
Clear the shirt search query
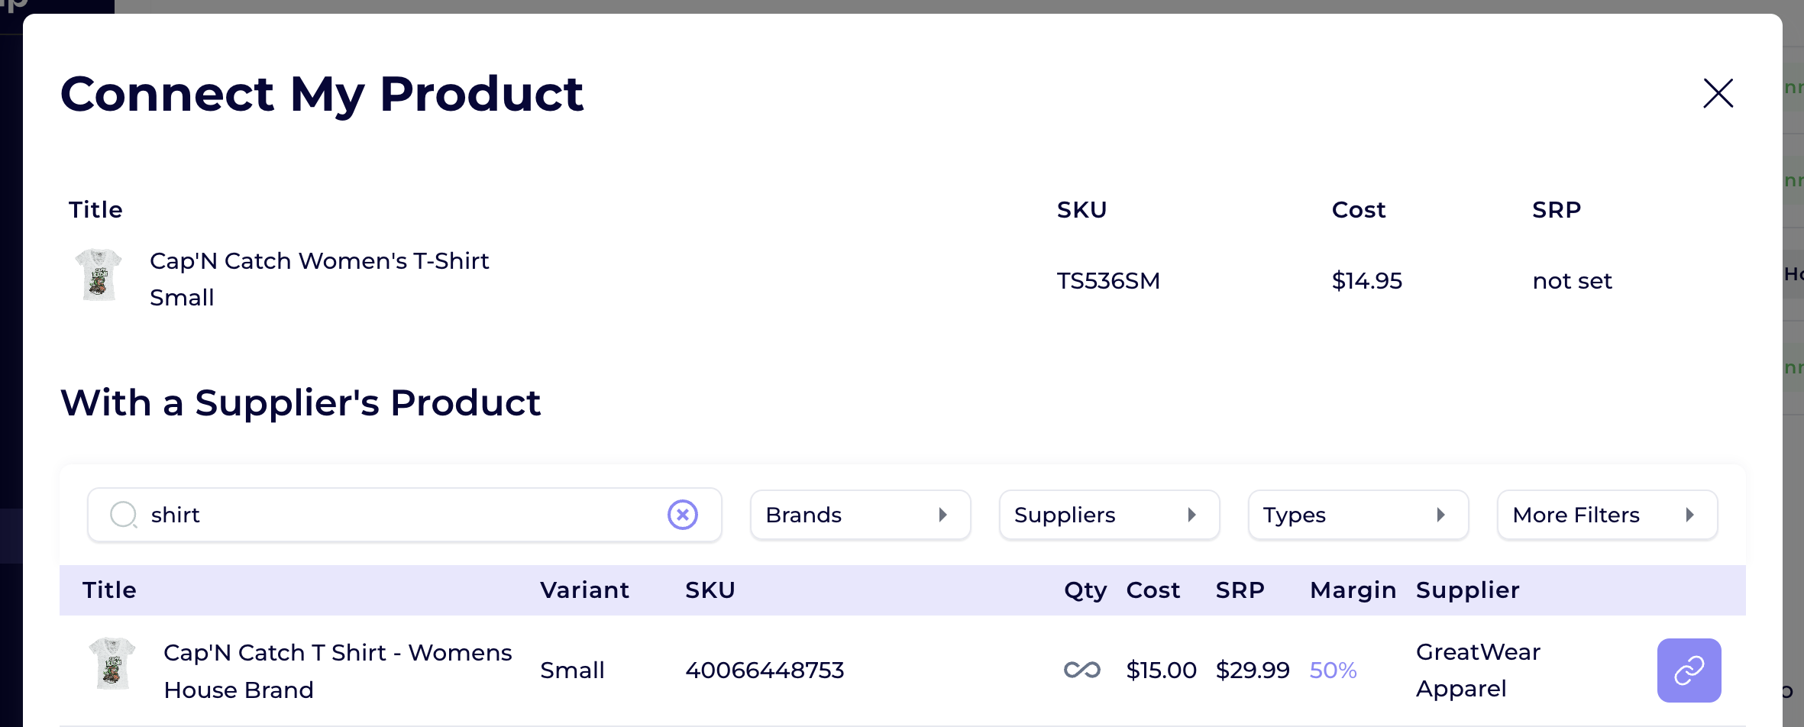click(682, 515)
